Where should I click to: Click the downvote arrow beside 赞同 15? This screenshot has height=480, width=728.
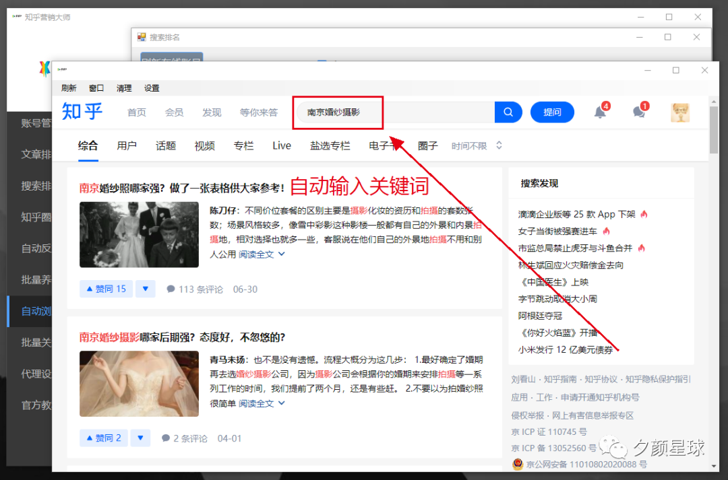click(146, 289)
